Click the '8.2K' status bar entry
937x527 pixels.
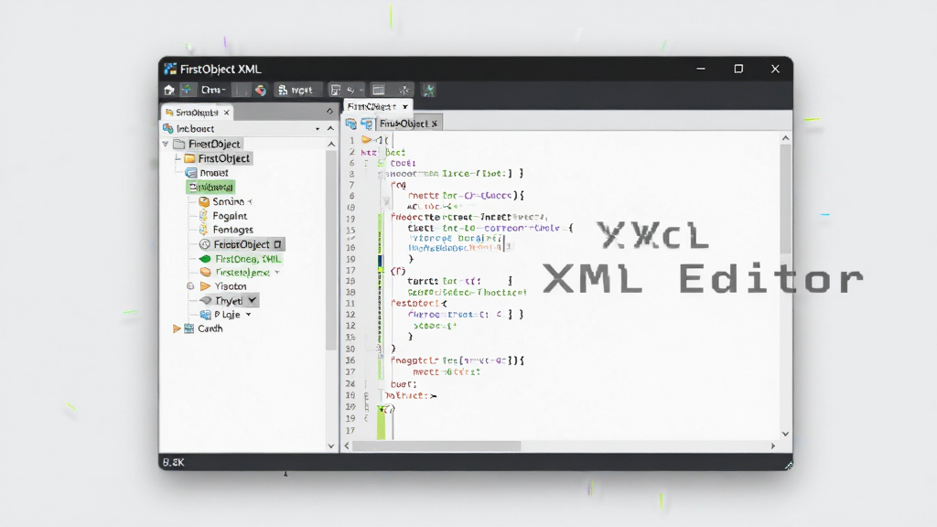pos(173,462)
